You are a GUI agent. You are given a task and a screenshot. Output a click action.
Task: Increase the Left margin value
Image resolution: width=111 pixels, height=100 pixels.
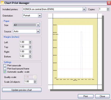(x=30, y=42)
